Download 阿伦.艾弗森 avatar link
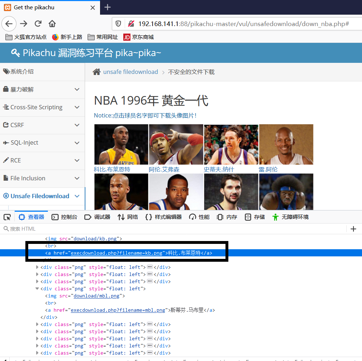Screen dimensions: 362x361 164,170
